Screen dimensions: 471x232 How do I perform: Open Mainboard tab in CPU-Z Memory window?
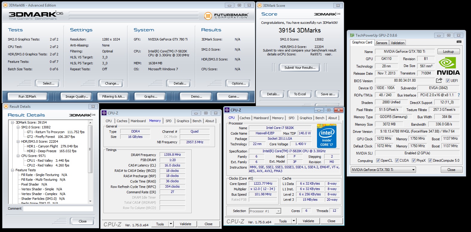pyautogui.click(x=138, y=121)
